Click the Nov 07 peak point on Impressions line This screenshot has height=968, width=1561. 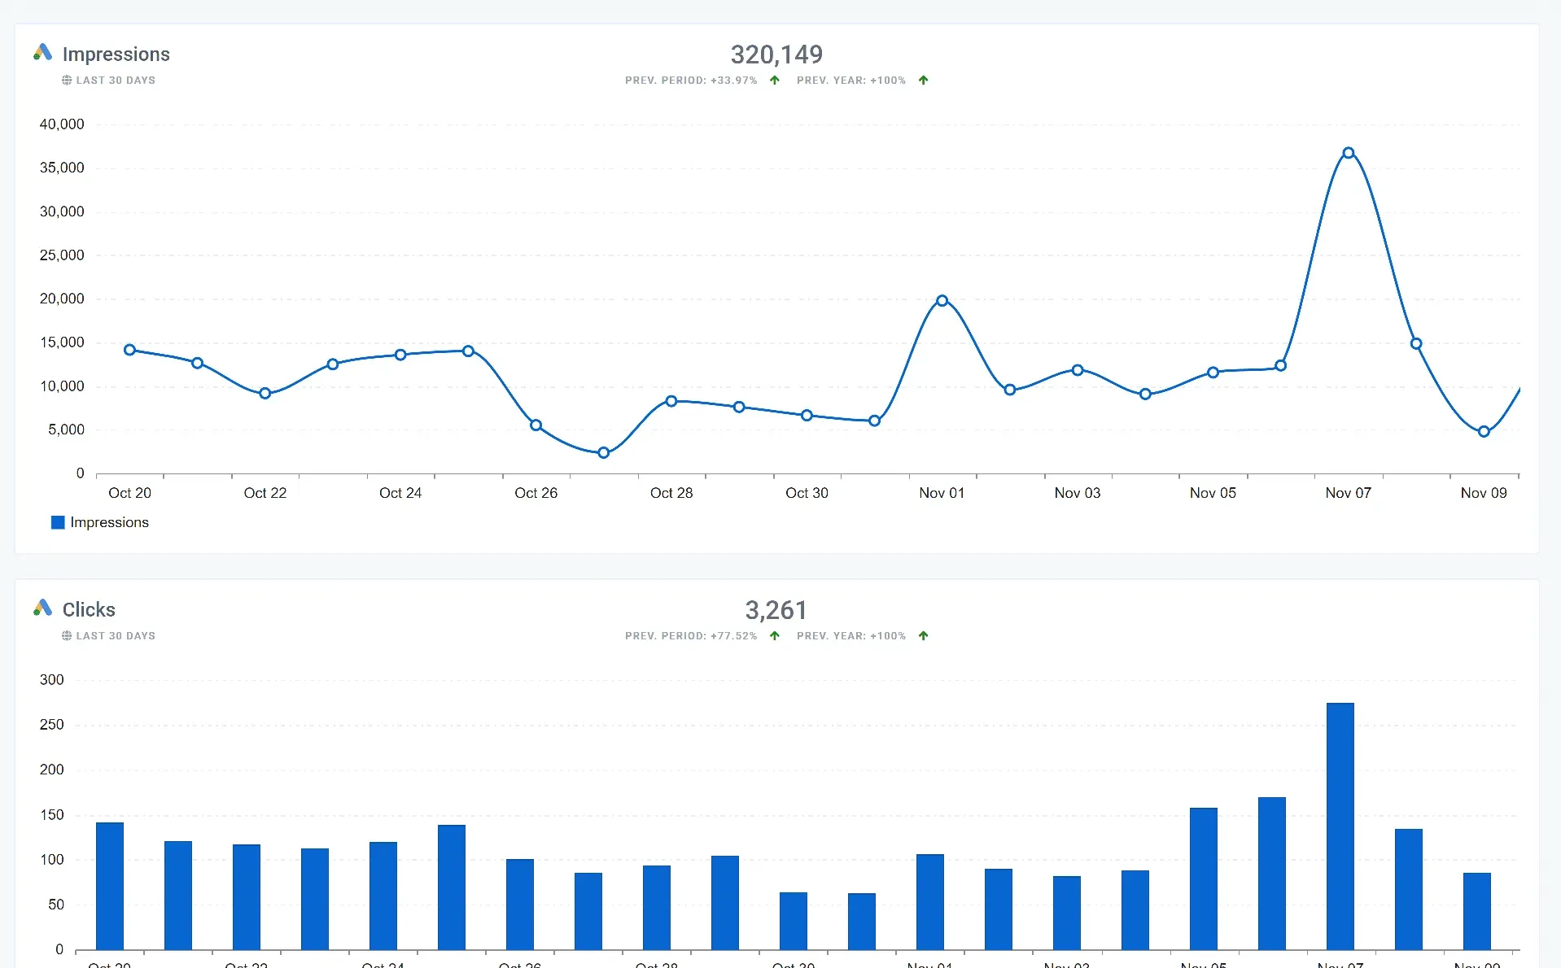[1349, 153]
